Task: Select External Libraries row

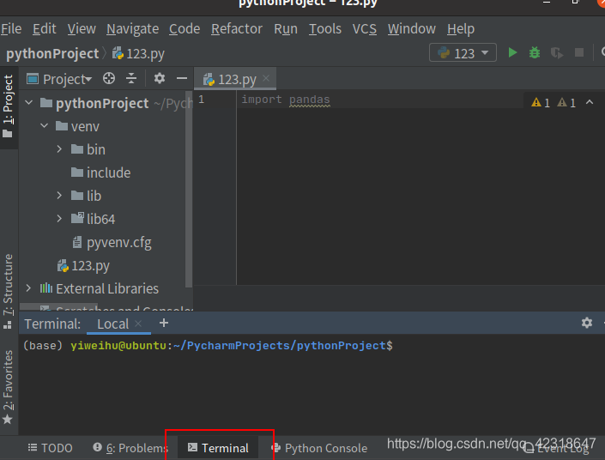Action: point(102,288)
